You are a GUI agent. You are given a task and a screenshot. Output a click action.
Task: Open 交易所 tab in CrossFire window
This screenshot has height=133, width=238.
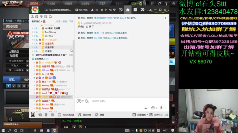(102, 4)
